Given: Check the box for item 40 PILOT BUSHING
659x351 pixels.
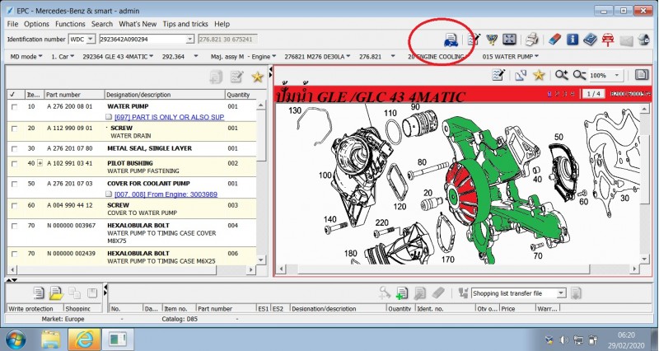Looking at the screenshot, I should click(14, 163).
